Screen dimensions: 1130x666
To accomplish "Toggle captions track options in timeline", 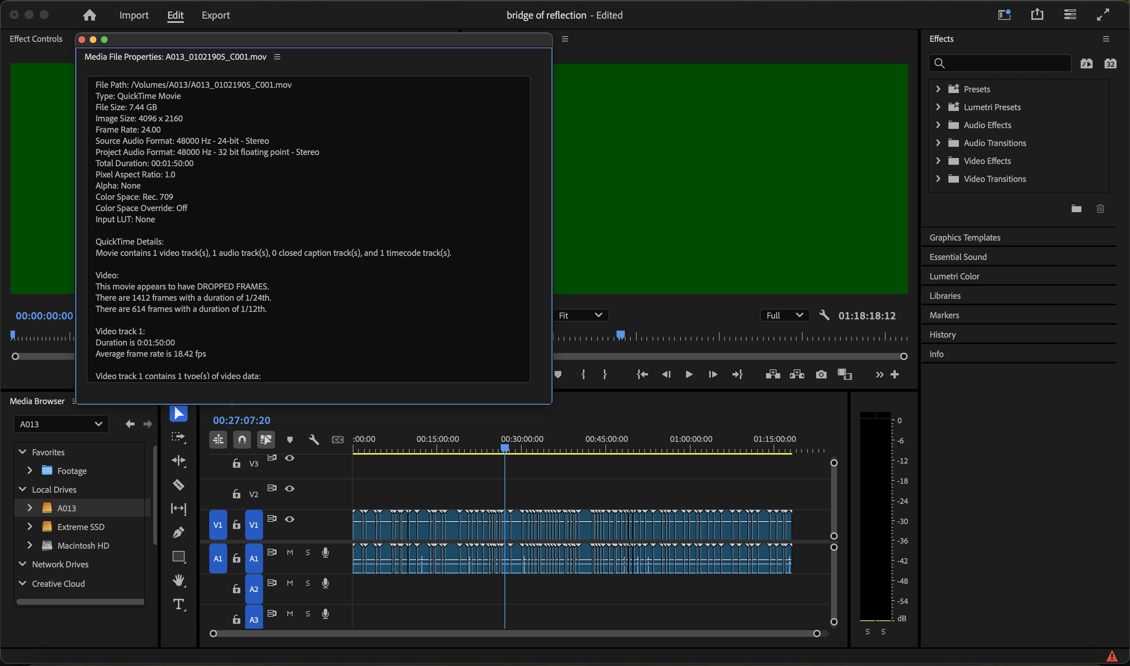I will tap(337, 439).
